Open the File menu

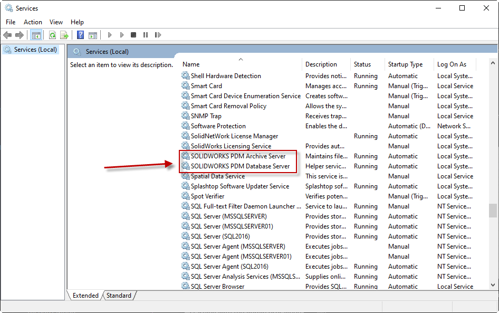click(11, 22)
